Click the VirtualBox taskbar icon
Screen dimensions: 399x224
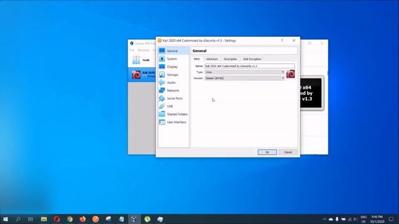pyautogui.click(x=134, y=219)
